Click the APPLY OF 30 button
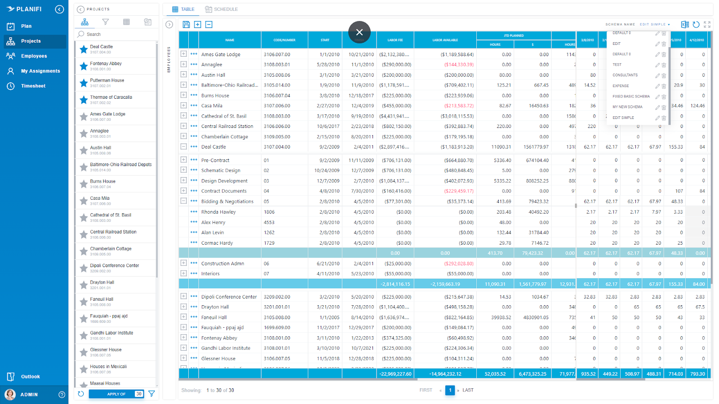 [x=116, y=394]
